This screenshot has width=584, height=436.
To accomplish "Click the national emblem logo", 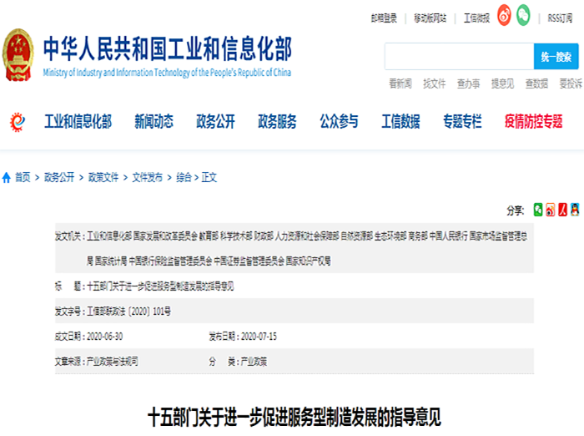I will pos(18,55).
